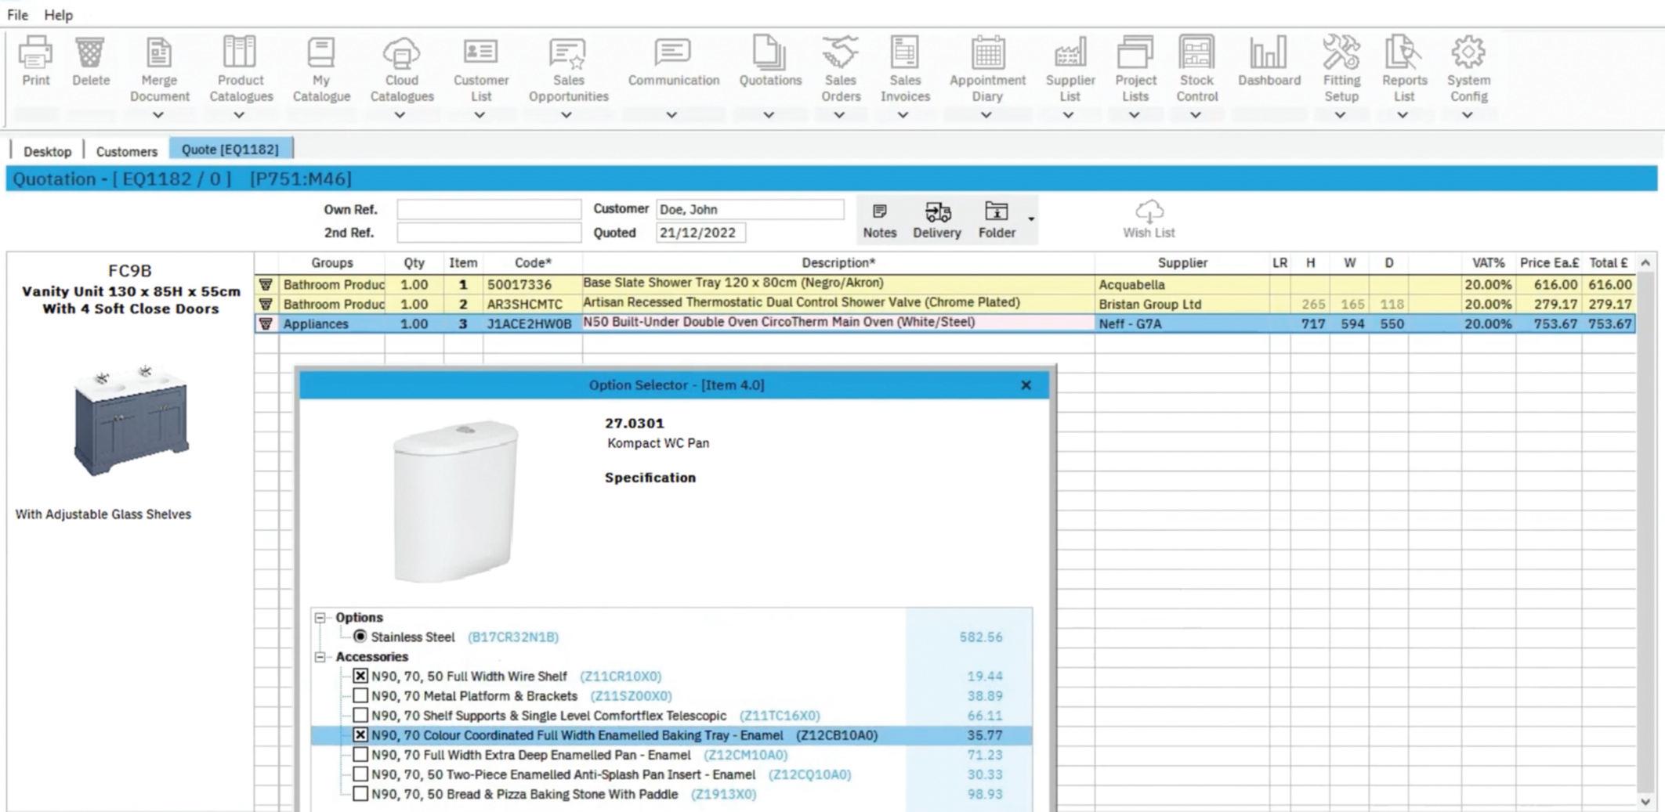The height and width of the screenshot is (812, 1665).
Task: Click the Price Ea.£ column header
Action: (x=1549, y=263)
